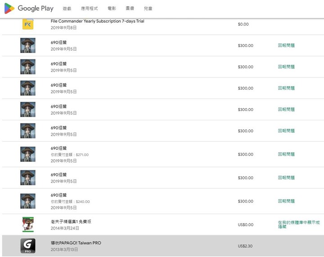Viewport: 324px width, 257px height.
Task: Click the game icon beside the $240.00 paid entry
Action: 28,201
